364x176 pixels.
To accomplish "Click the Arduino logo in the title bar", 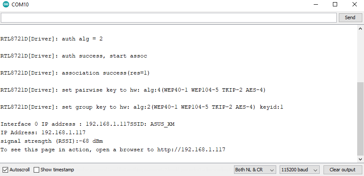I will pos(6,4).
